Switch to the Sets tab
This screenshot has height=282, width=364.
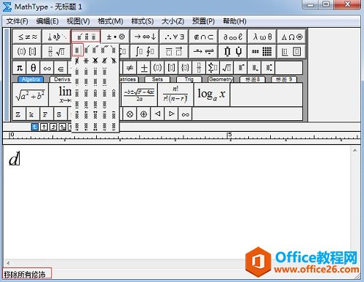[157, 79]
